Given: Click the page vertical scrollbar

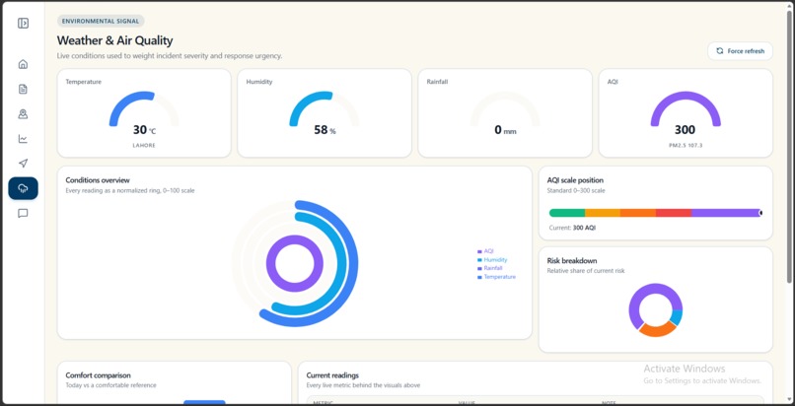Looking at the screenshot, I should [x=788, y=147].
